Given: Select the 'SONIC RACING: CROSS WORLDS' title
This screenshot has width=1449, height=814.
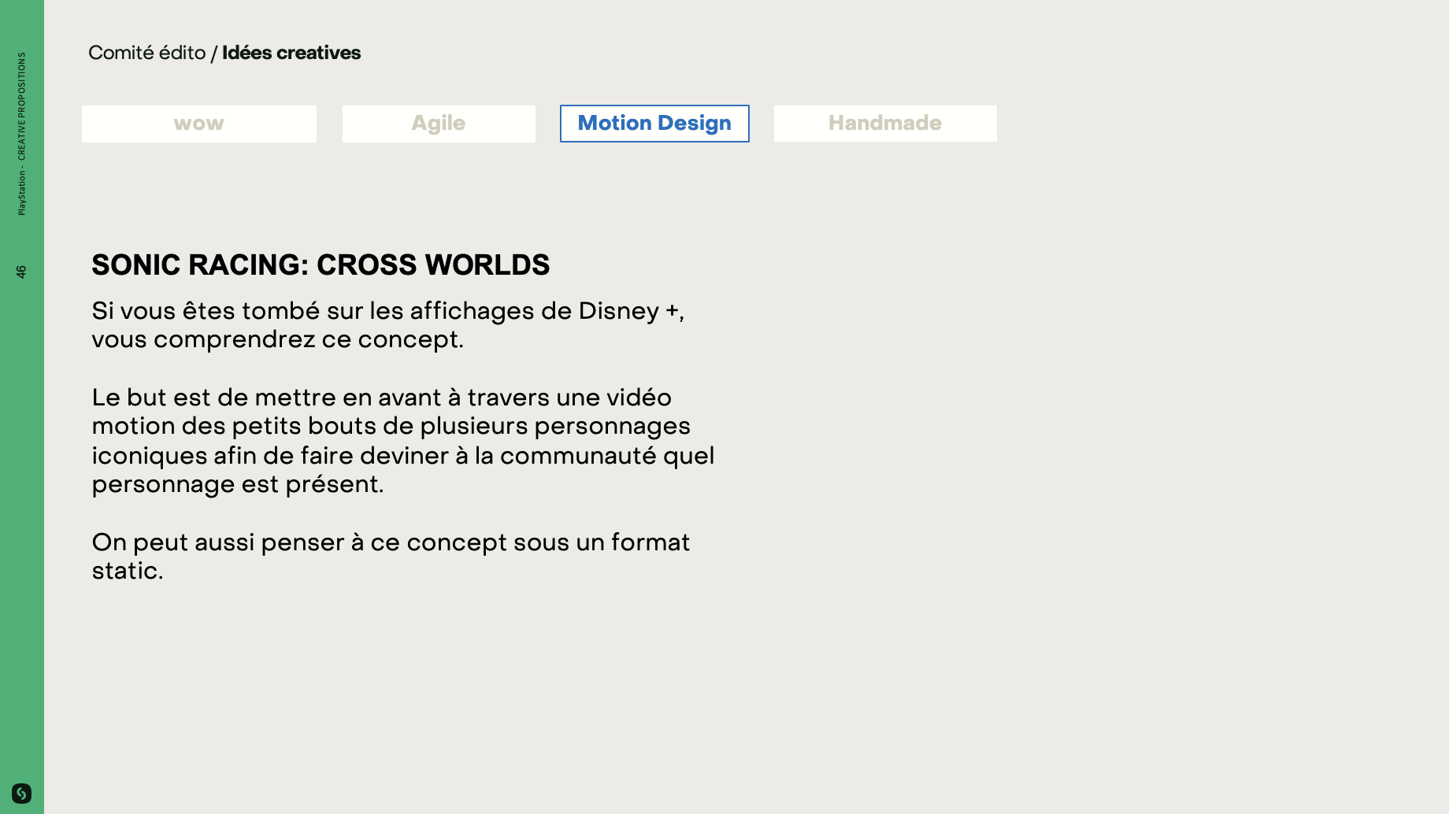Looking at the screenshot, I should click(321, 265).
